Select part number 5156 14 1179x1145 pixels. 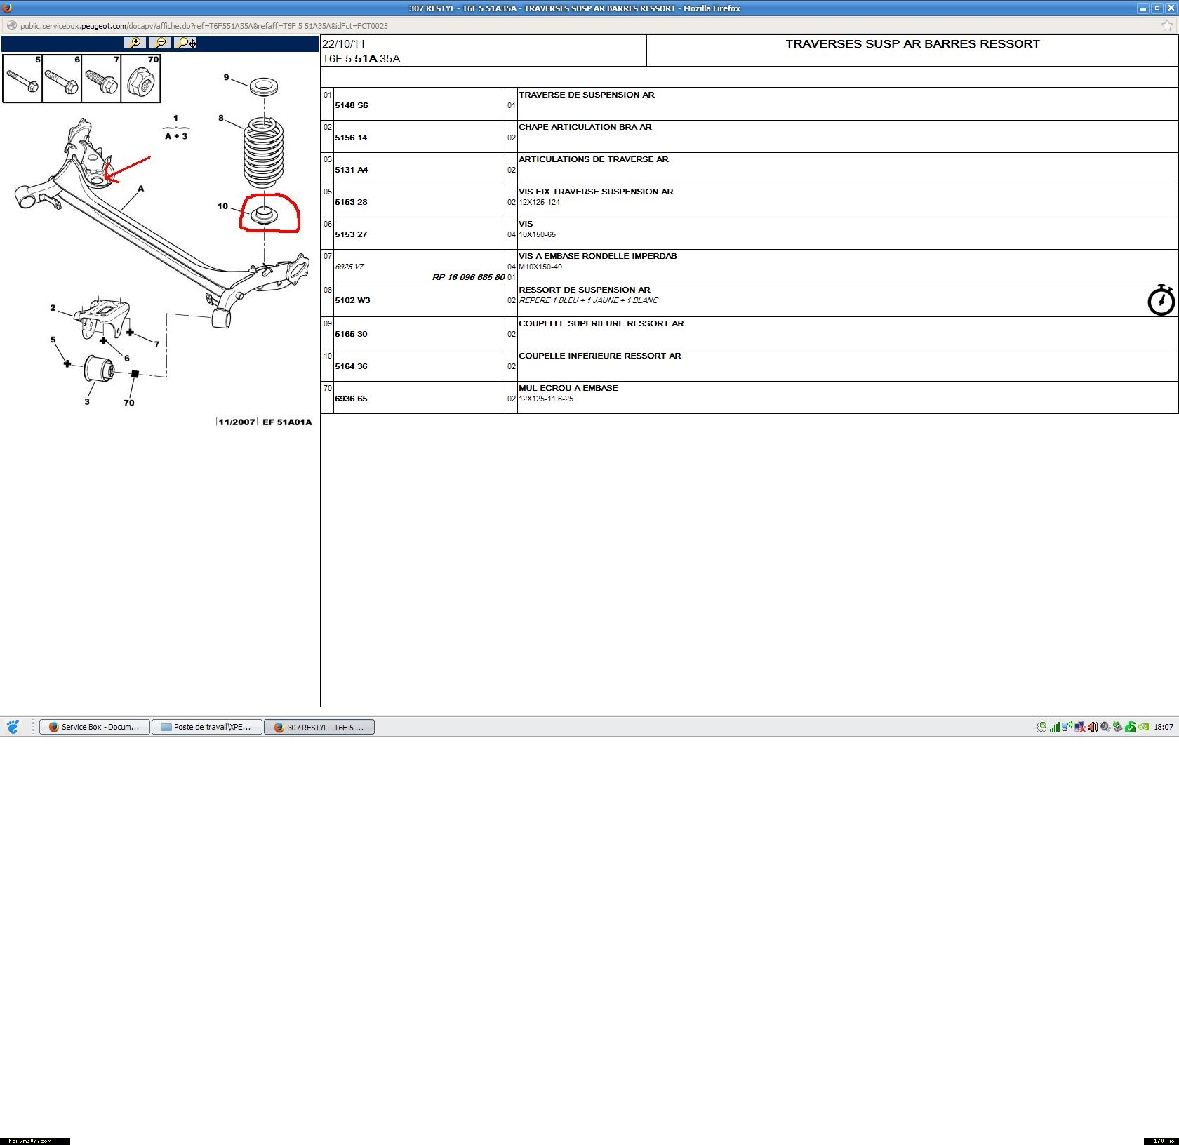[x=351, y=138]
